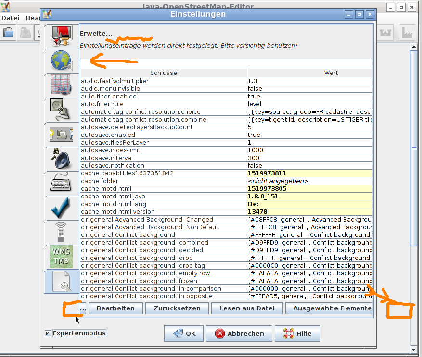Open the Datei menu
Image resolution: width=422 pixels, height=357 pixels.
pyautogui.click(x=10, y=18)
